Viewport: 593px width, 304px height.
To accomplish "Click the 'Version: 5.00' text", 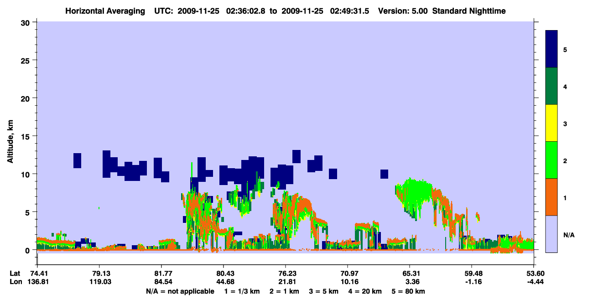I will (403, 11).
